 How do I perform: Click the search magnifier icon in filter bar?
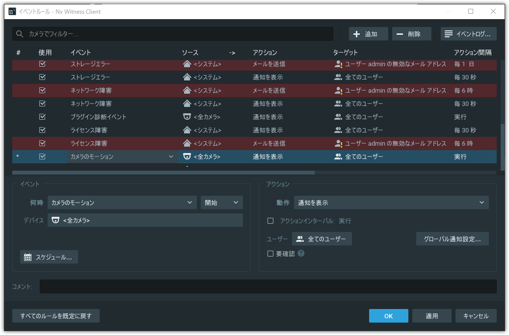point(20,34)
